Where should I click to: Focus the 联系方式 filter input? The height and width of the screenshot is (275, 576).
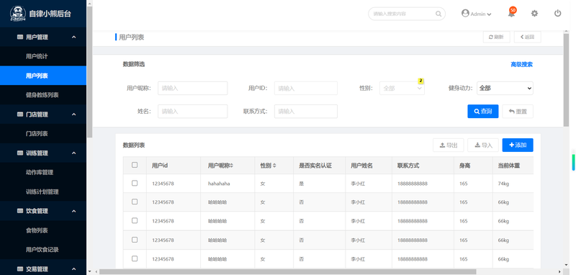point(305,112)
